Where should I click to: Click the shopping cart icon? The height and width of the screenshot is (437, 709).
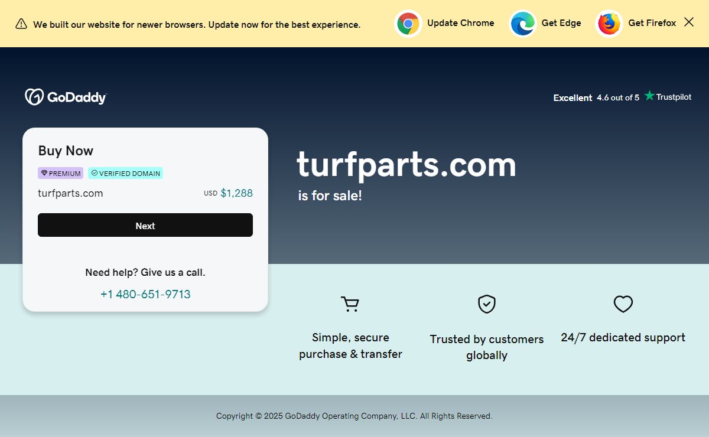(350, 304)
